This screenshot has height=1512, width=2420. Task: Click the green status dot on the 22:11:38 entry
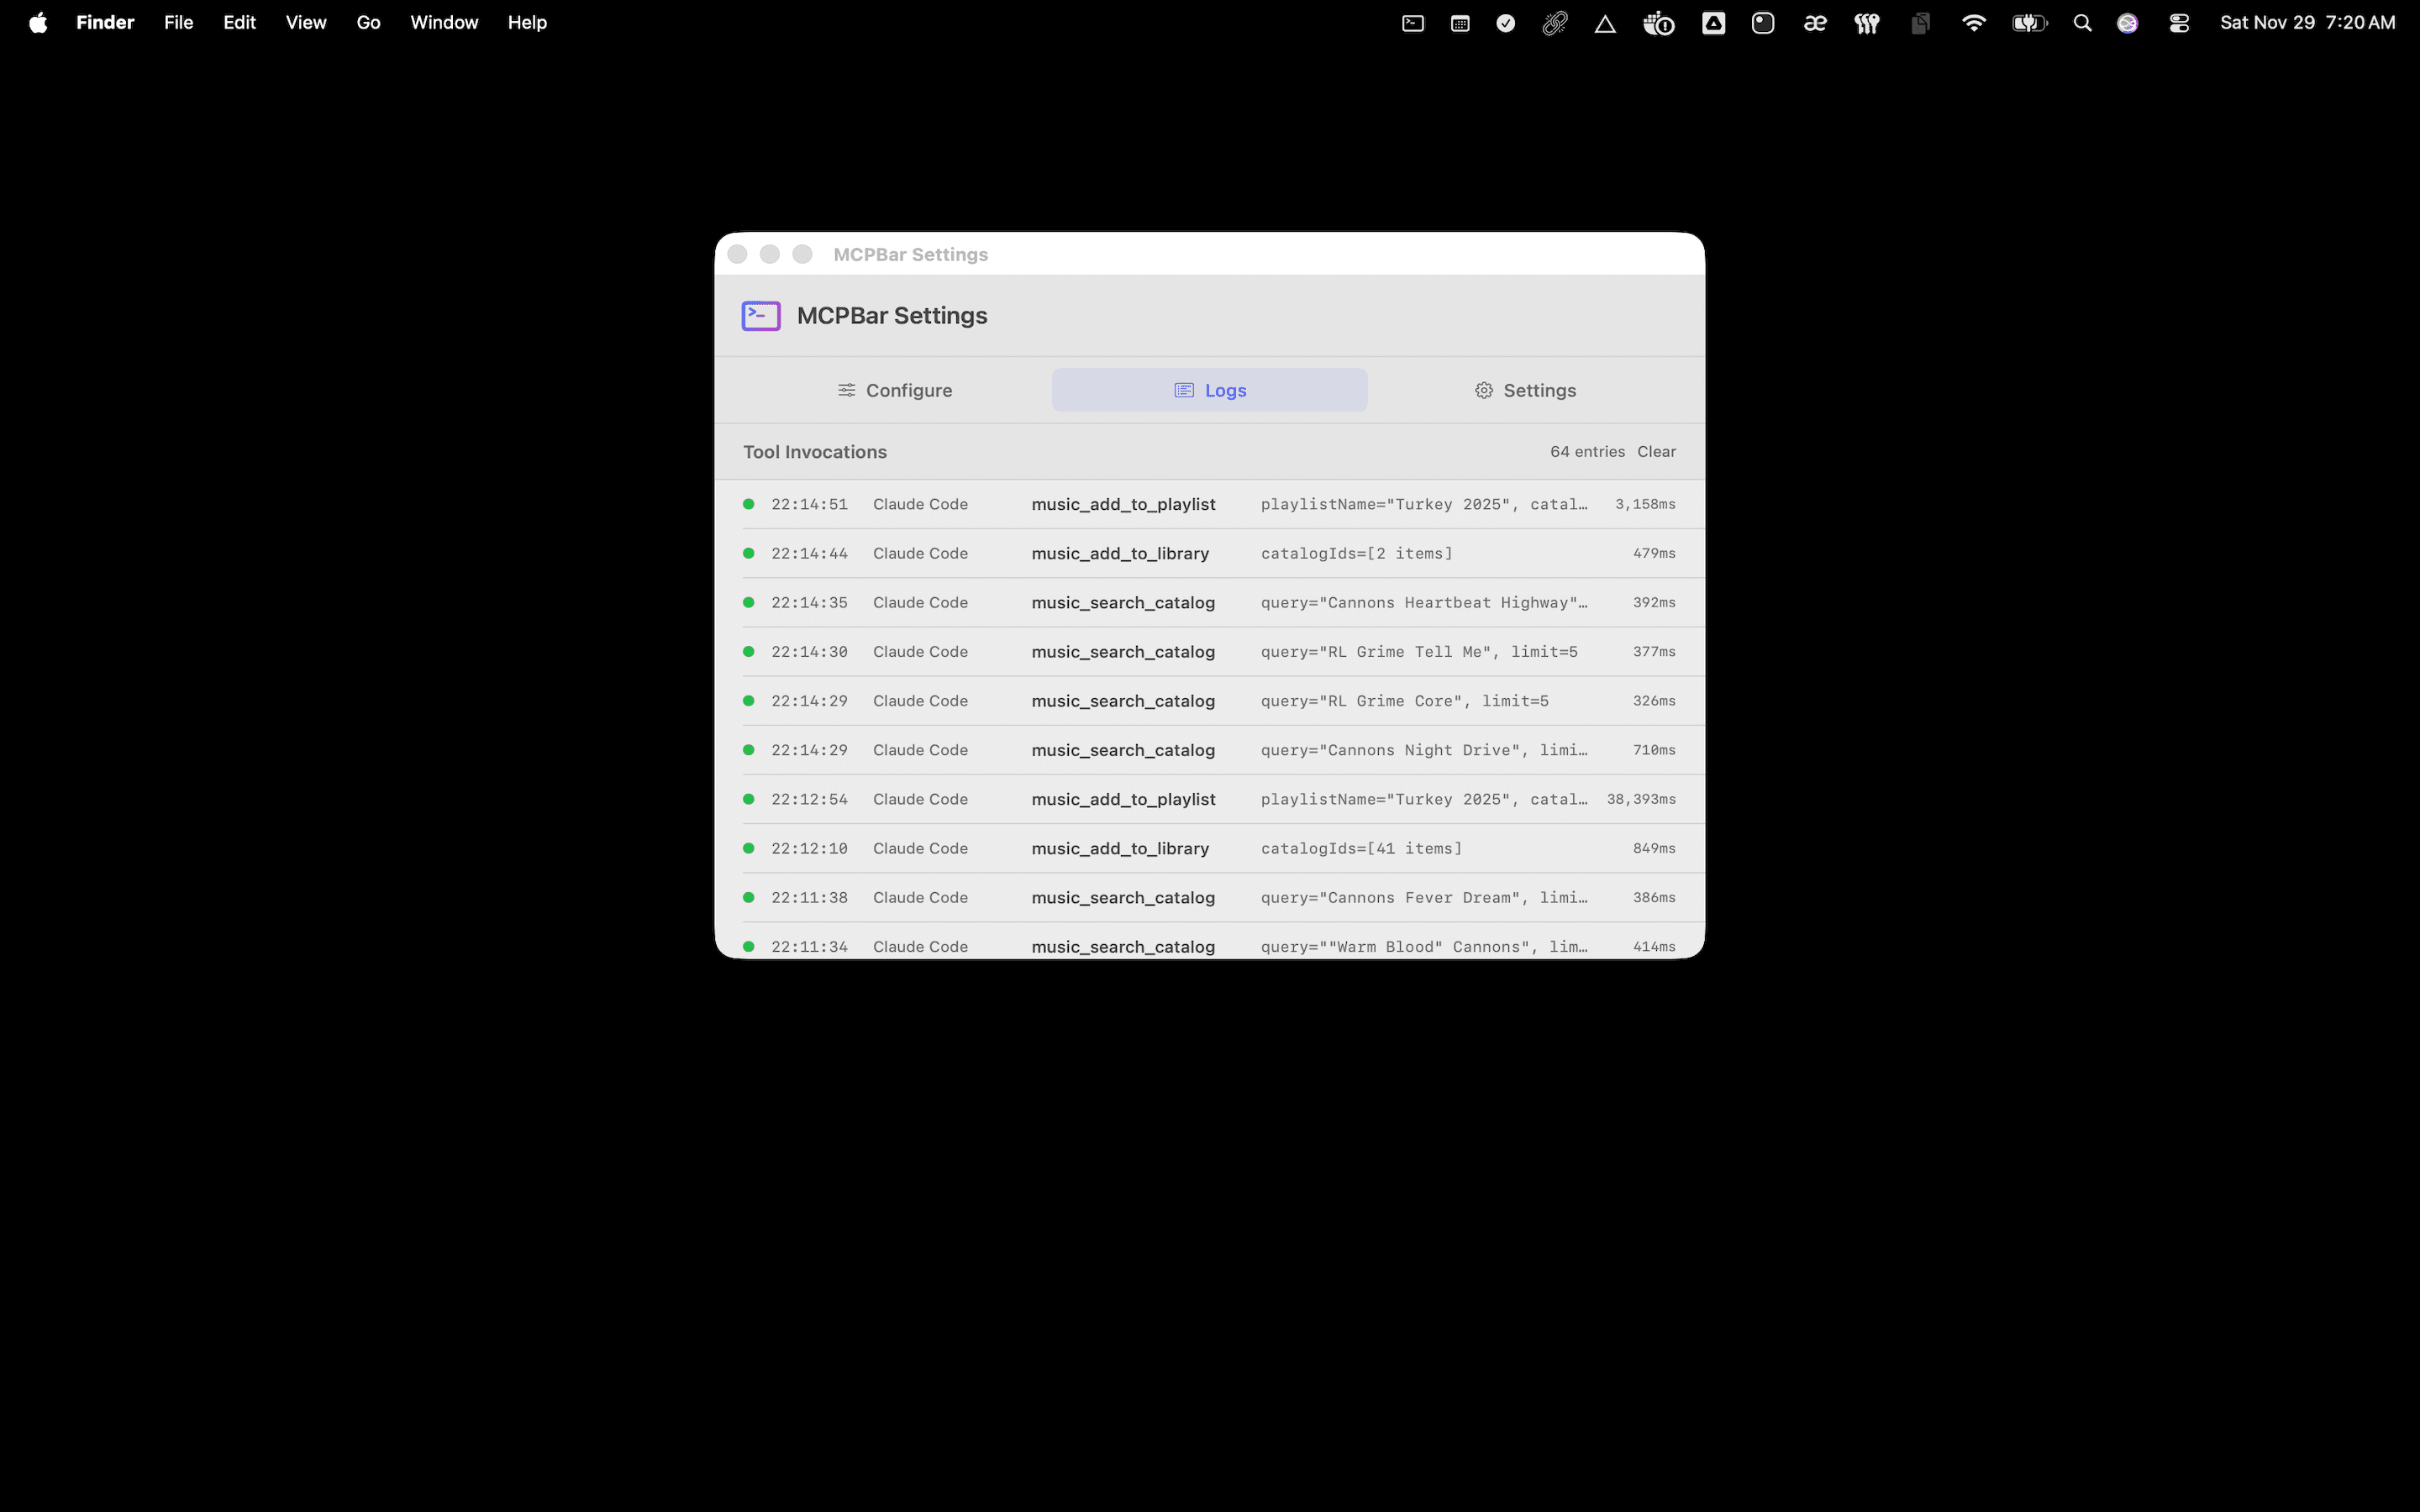point(749,897)
